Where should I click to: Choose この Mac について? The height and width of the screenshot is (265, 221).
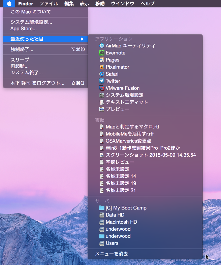[45, 12]
